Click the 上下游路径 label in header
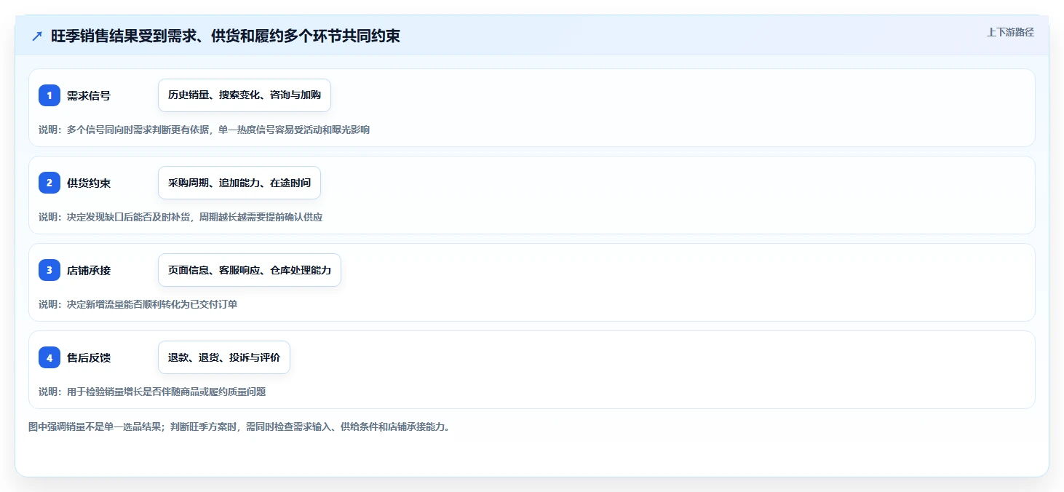The height and width of the screenshot is (492, 1064). click(1010, 32)
